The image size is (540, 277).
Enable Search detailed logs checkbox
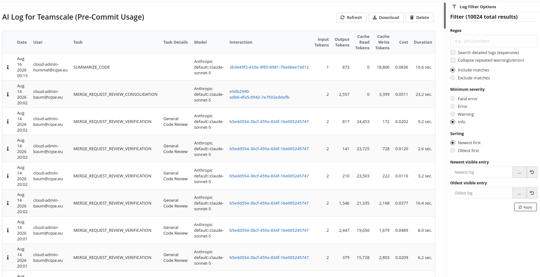tap(453, 52)
